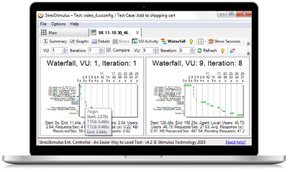Open the Options menu

pos(58,24)
